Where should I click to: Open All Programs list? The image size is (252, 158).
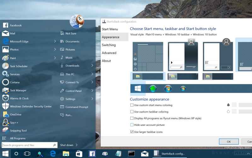[x=14, y=138]
